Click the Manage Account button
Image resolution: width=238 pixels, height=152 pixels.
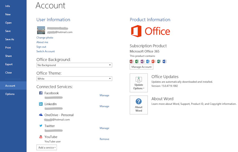pyautogui.click(x=141, y=67)
